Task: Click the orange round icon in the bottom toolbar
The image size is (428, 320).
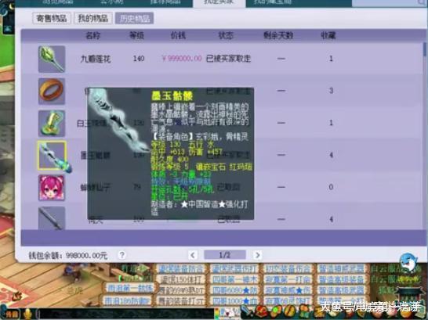Action: point(289,311)
